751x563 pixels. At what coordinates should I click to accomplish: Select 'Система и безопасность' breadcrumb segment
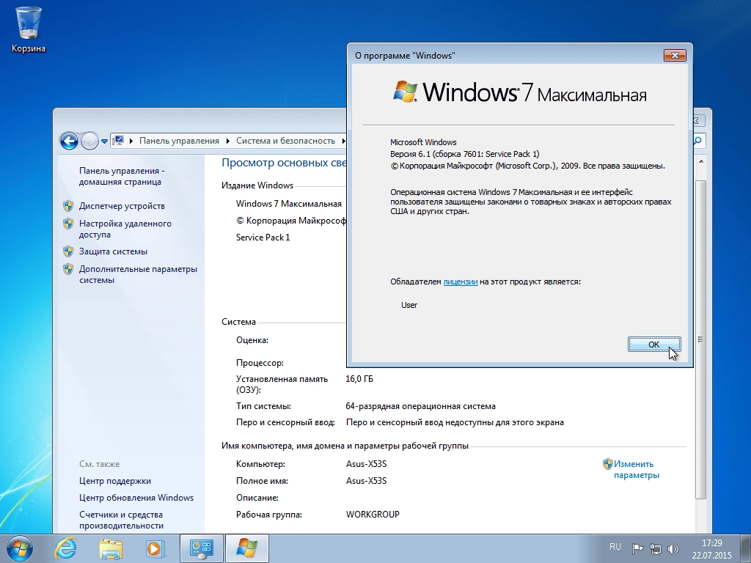coord(285,141)
